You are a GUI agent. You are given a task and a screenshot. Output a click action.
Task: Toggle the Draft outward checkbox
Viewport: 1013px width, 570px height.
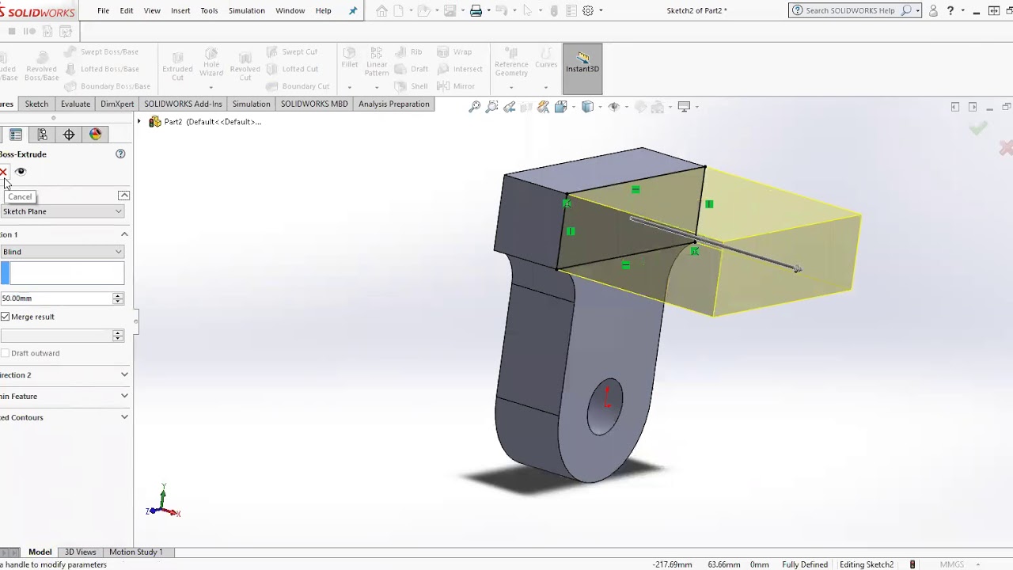coord(6,353)
